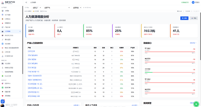Open the 动态调度 blue square icon
The image size is (201, 107).
coord(2,44)
